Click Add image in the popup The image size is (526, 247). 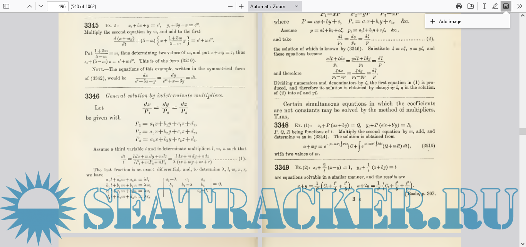[450, 22]
